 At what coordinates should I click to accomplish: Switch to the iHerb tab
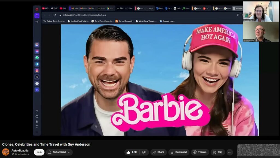(186, 8)
